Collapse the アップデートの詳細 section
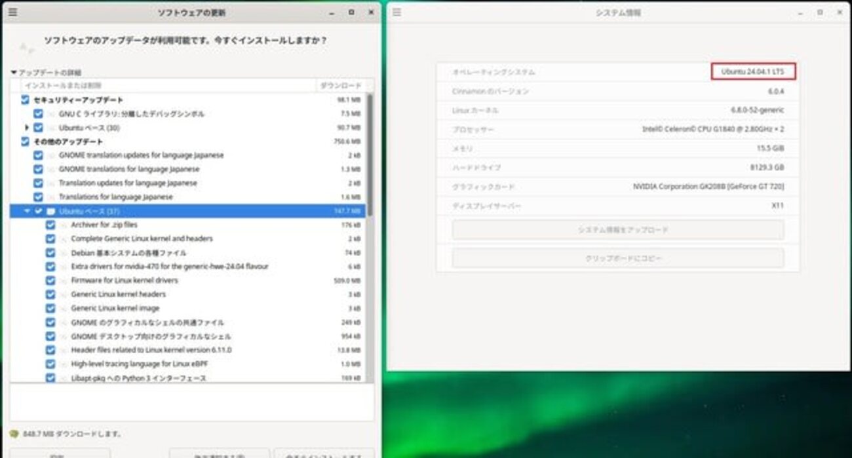Screen dimensions: 852x458 point(14,72)
